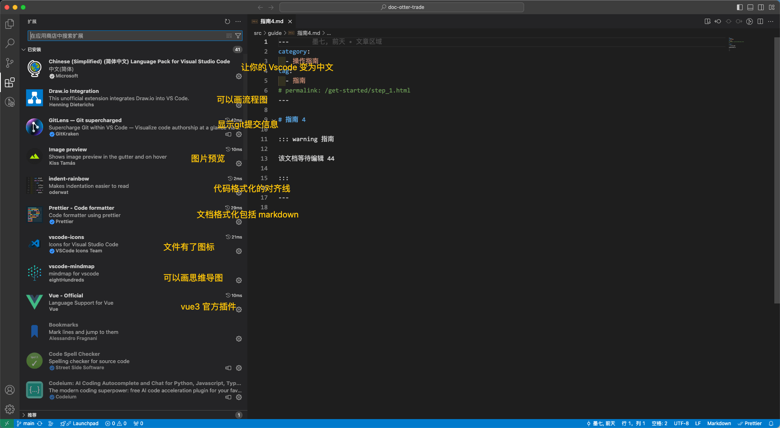780x428 pixels.
Task: Show errors and warnings count
Action: [116, 424]
